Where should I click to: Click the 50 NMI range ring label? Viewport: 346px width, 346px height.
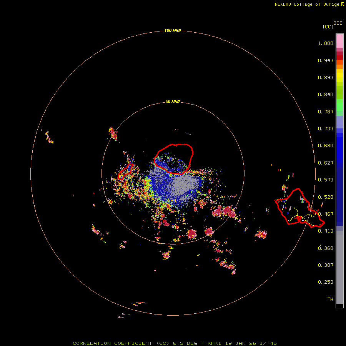173,101
